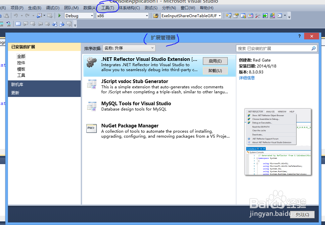Click the 启用(E) enable button

tap(215, 61)
